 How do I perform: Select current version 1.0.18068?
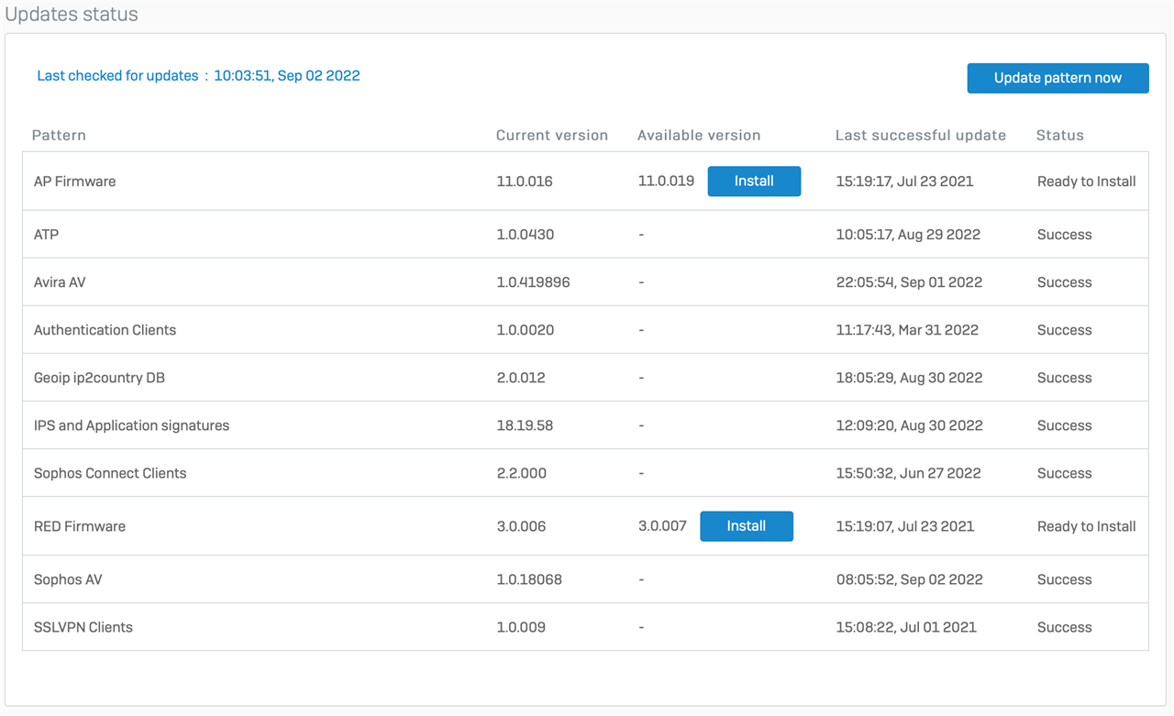click(x=529, y=579)
